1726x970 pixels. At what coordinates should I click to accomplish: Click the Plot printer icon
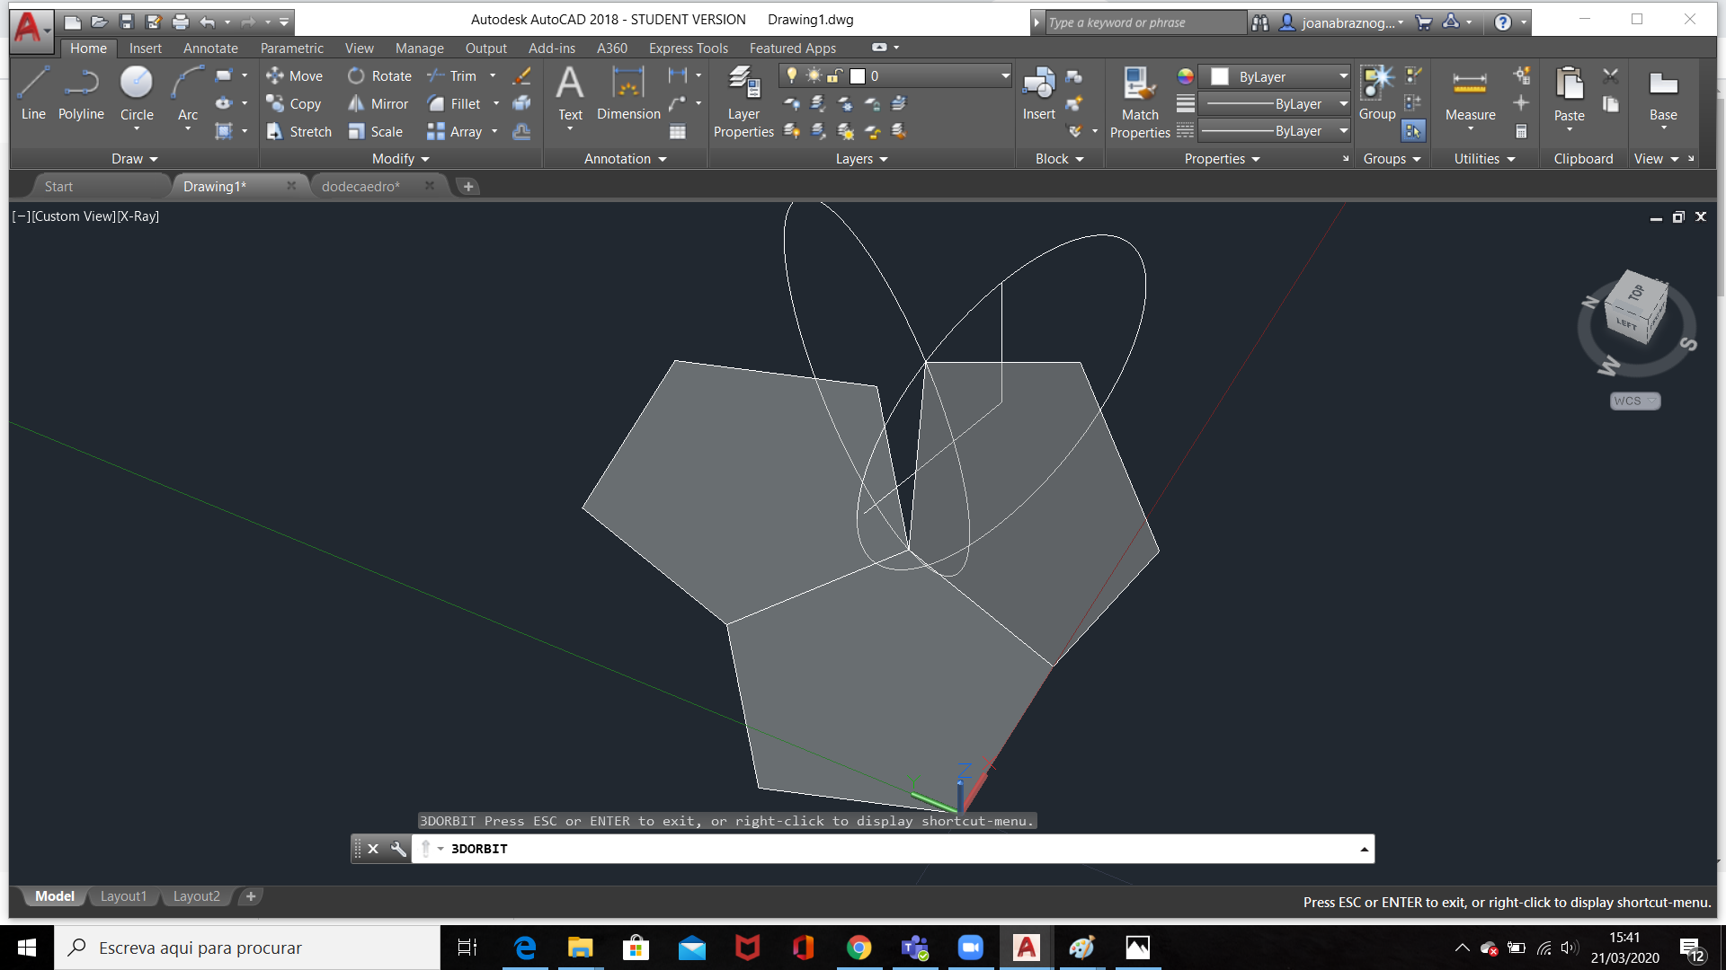point(181,22)
